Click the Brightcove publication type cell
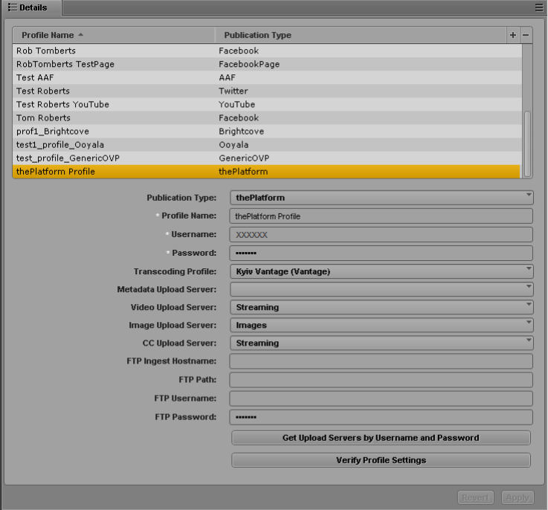The width and height of the screenshot is (548, 510). [242, 132]
